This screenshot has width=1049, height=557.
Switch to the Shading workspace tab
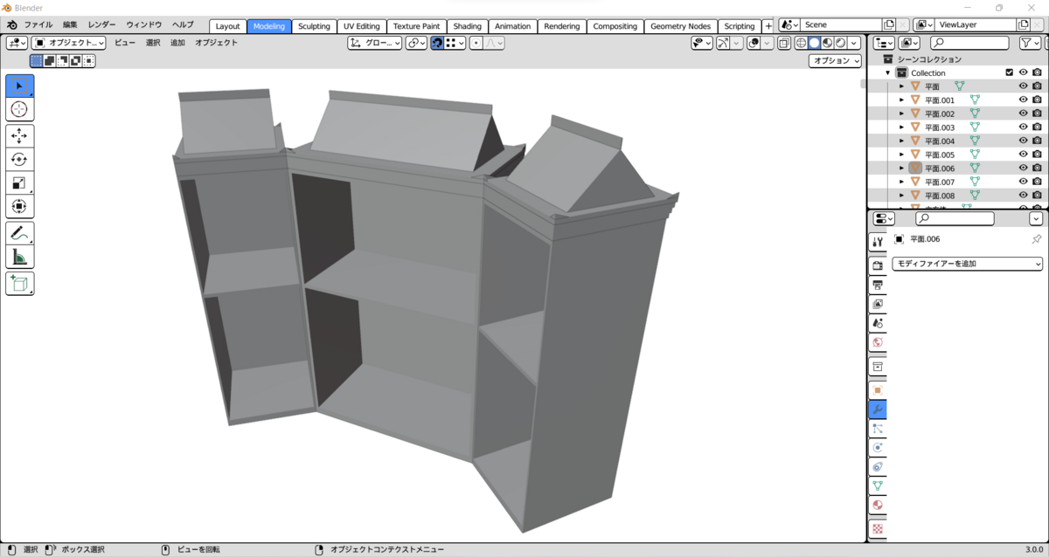[468, 26]
